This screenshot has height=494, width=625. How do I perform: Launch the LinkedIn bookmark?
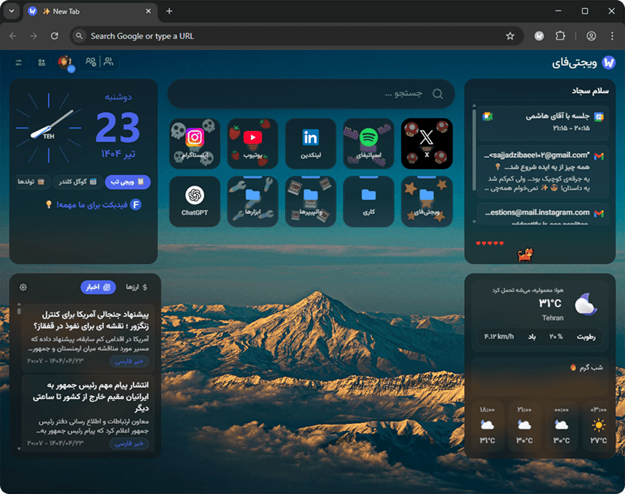pyautogui.click(x=311, y=143)
